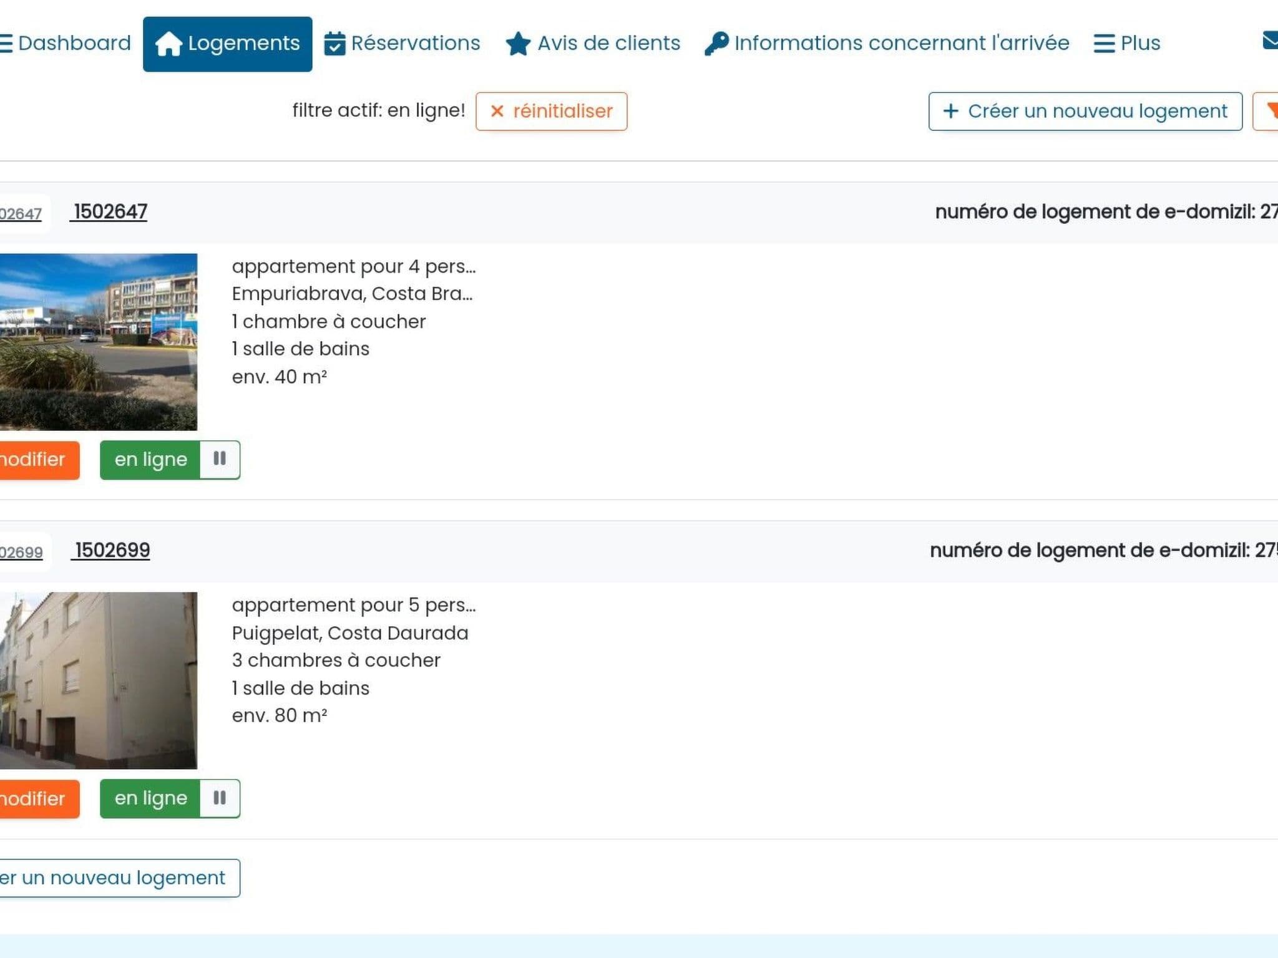The width and height of the screenshot is (1278, 958).
Task: Click the key icon for arrival information
Action: click(x=716, y=44)
